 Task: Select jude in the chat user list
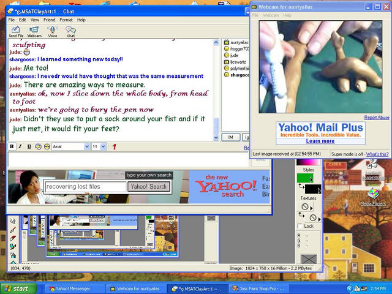tap(232, 55)
